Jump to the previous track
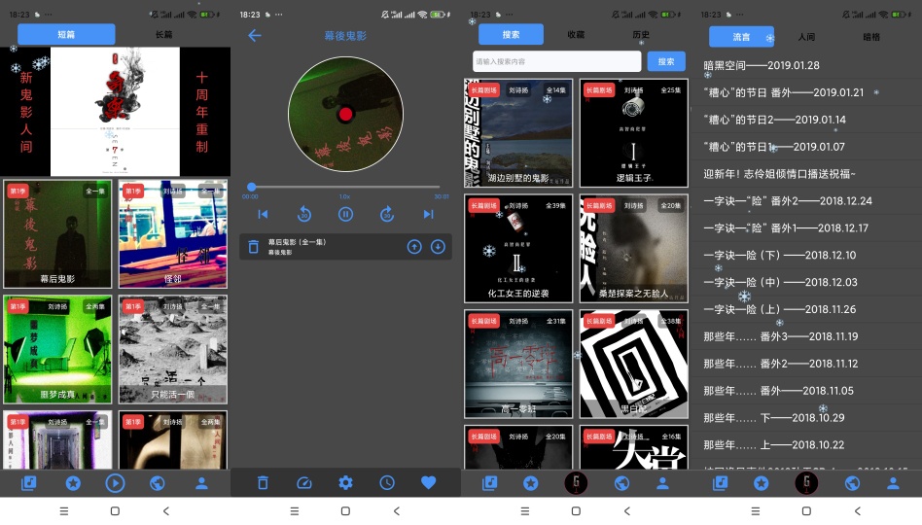 click(263, 214)
